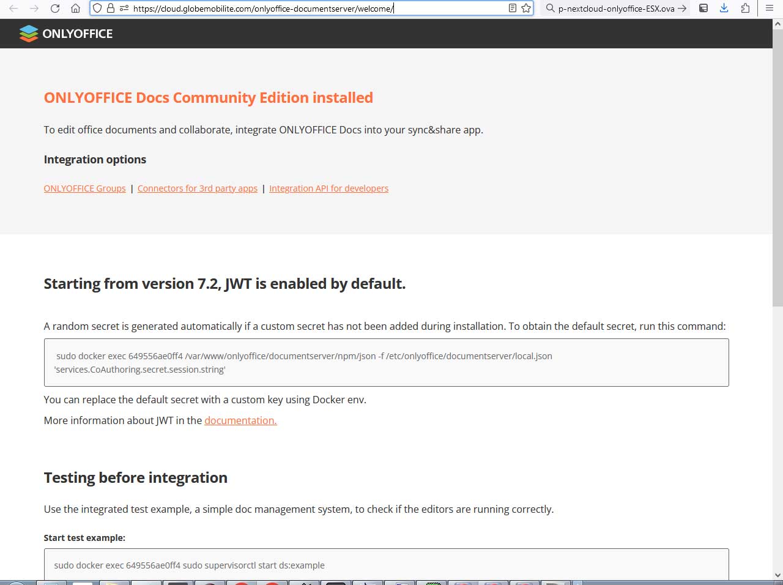Click the ONLYOFFICE logo in the header

66,34
